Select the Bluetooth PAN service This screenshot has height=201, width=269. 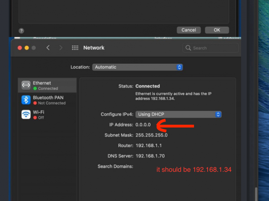coord(47,100)
